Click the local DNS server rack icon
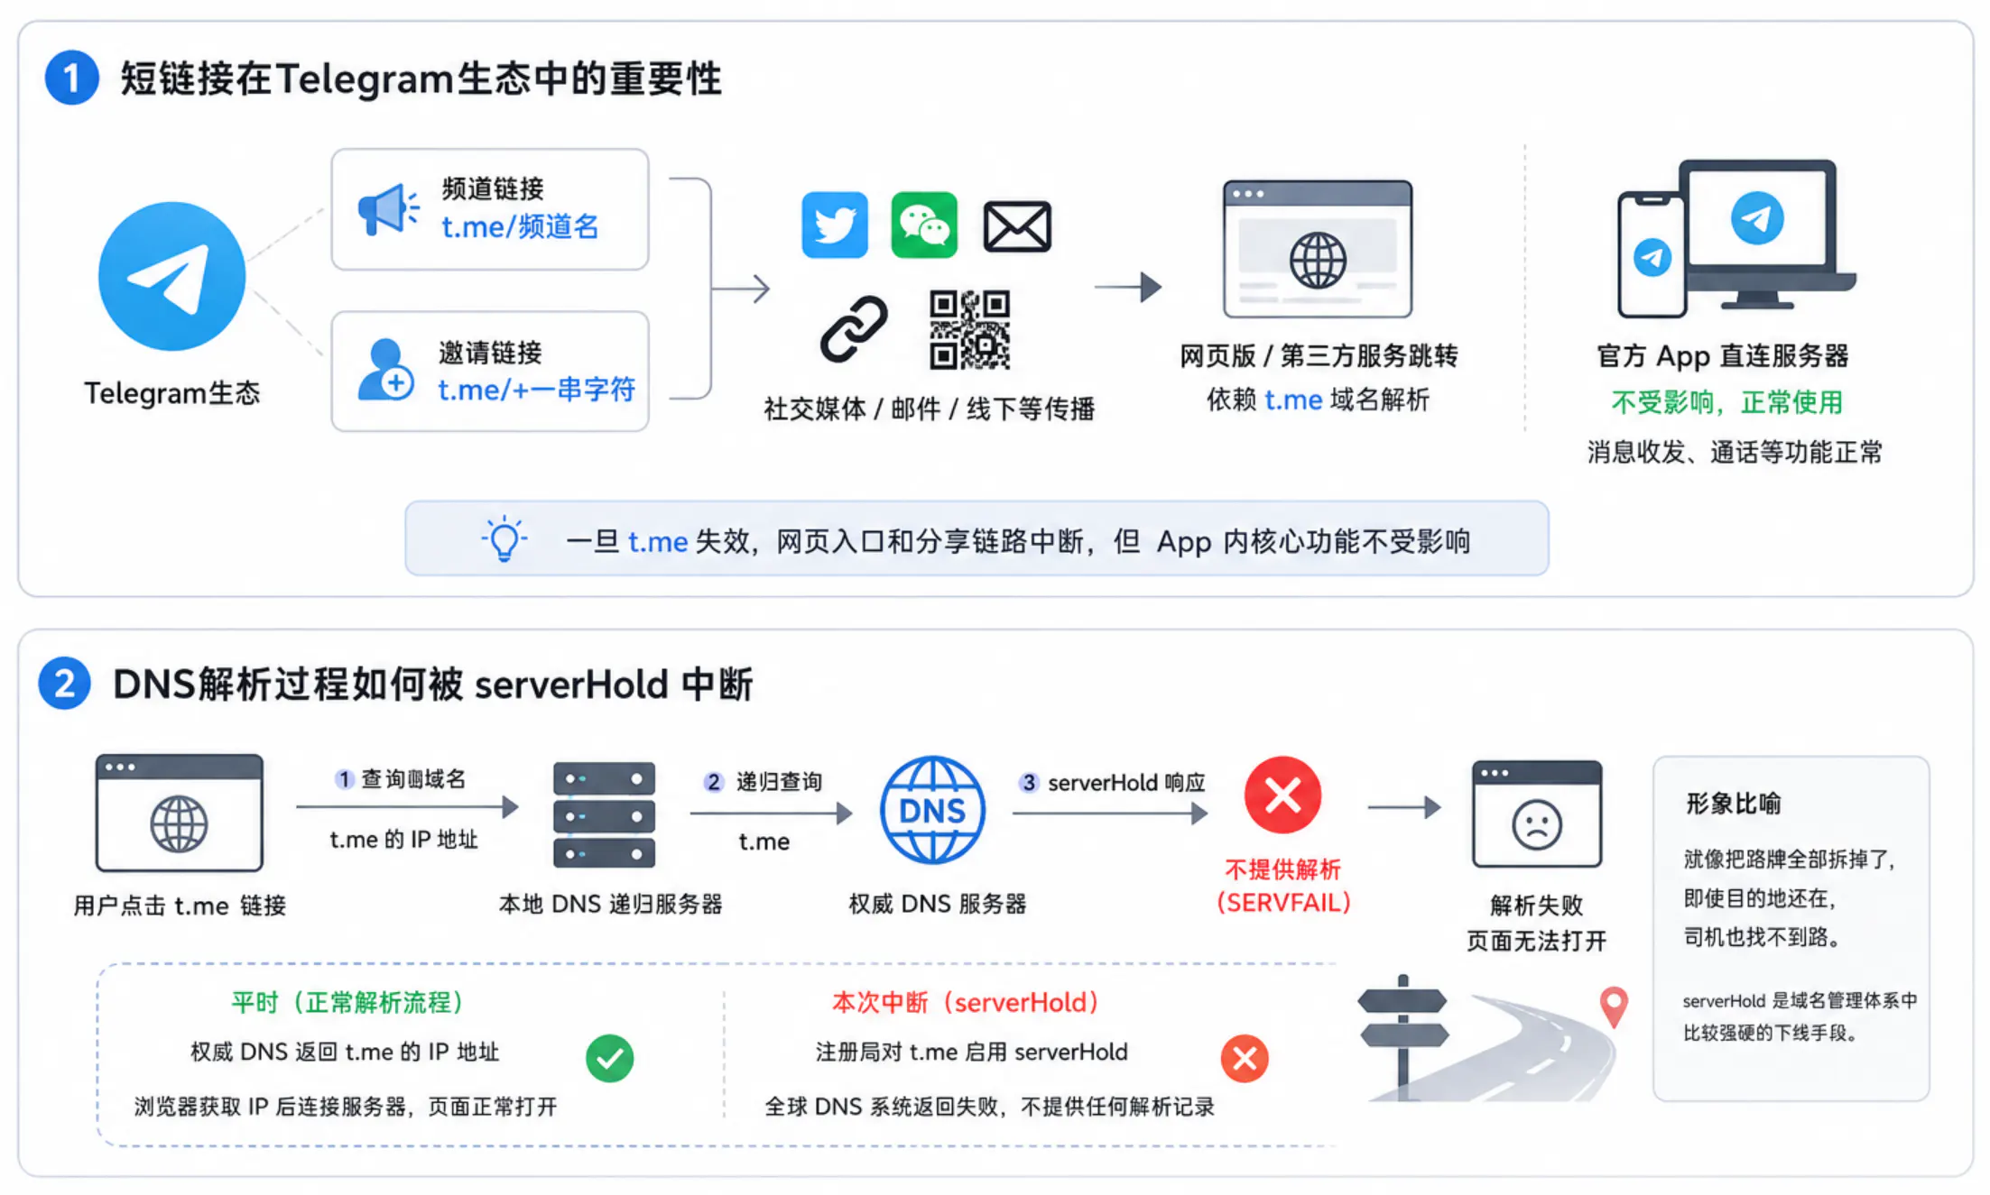This screenshot has height=1195, width=1990. (604, 814)
